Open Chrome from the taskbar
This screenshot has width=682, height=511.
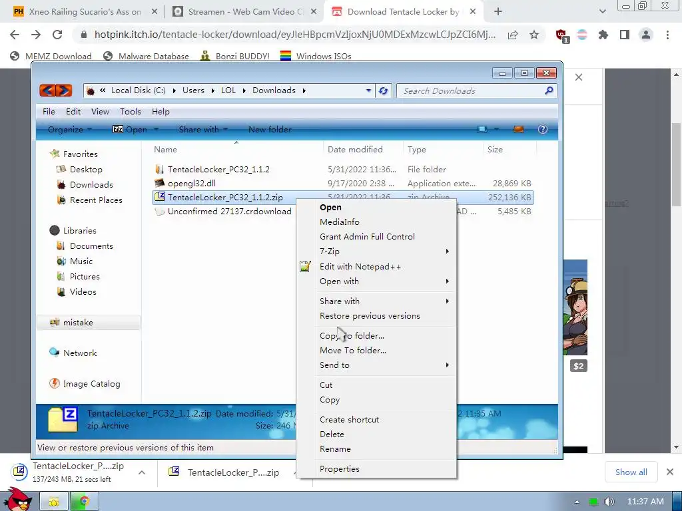pos(85,502)
